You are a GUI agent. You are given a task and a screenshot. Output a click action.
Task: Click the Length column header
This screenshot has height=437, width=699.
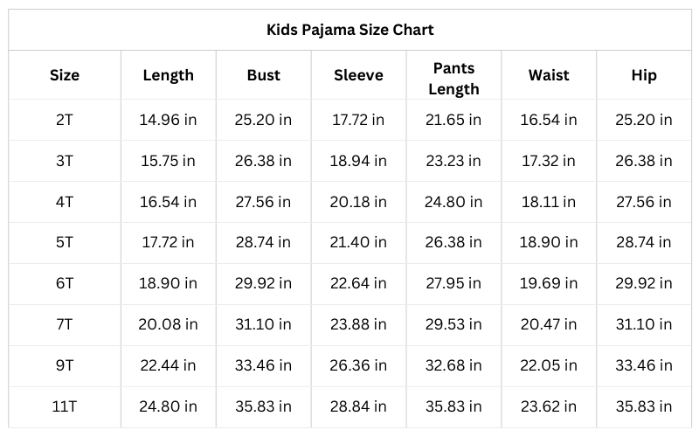tap(168, 75)
